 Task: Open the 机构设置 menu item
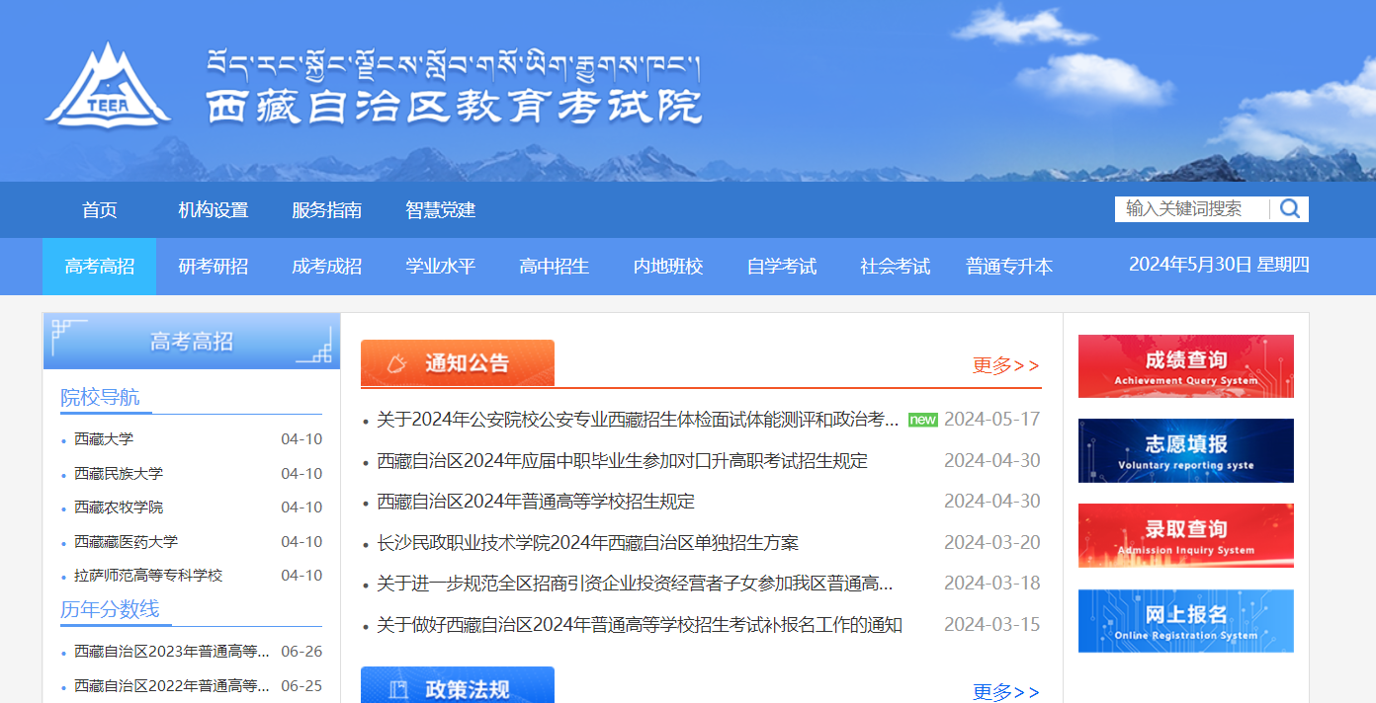(x=213, y=210)
